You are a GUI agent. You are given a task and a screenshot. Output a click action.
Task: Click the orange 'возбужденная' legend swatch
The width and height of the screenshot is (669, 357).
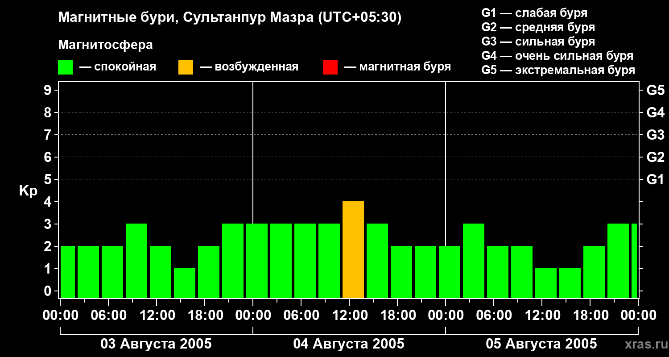[x=186, y=67]
